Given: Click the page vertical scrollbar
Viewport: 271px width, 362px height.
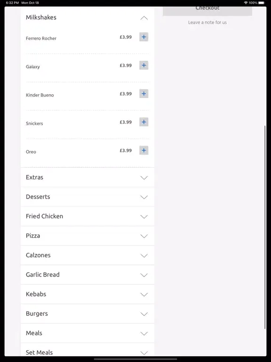Looking at the screenshot, I should coord(265,227).
